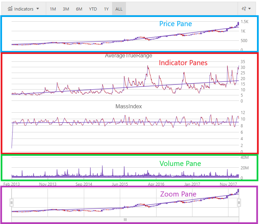Click left zoom handle in Zoom Pane
The width and height of the screenshot is (259, 224).
pyautogui.click(x=12, y=203)
